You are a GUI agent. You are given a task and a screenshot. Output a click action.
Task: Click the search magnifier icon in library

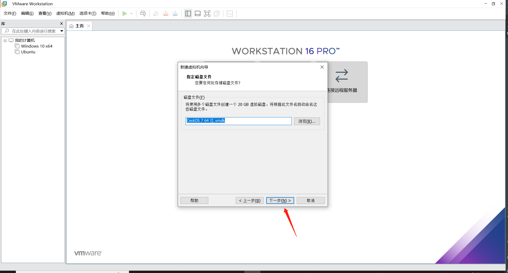(x=7, y=31)
